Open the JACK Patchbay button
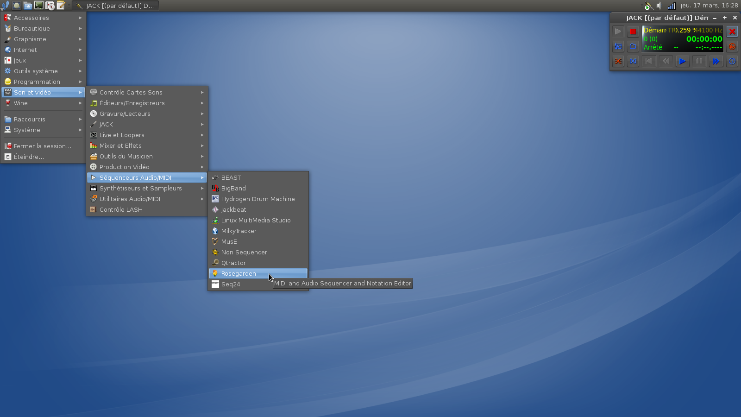Viewport: 741px width, 417px height. pos(633,61)
